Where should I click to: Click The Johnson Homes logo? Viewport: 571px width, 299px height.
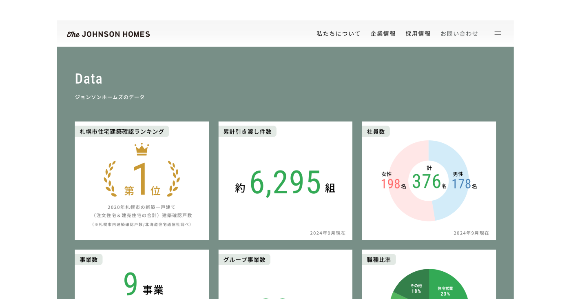[108, 34]
